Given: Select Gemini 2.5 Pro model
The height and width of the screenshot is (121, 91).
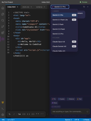Looking at the screenshot, I should [x=64, y=34].
